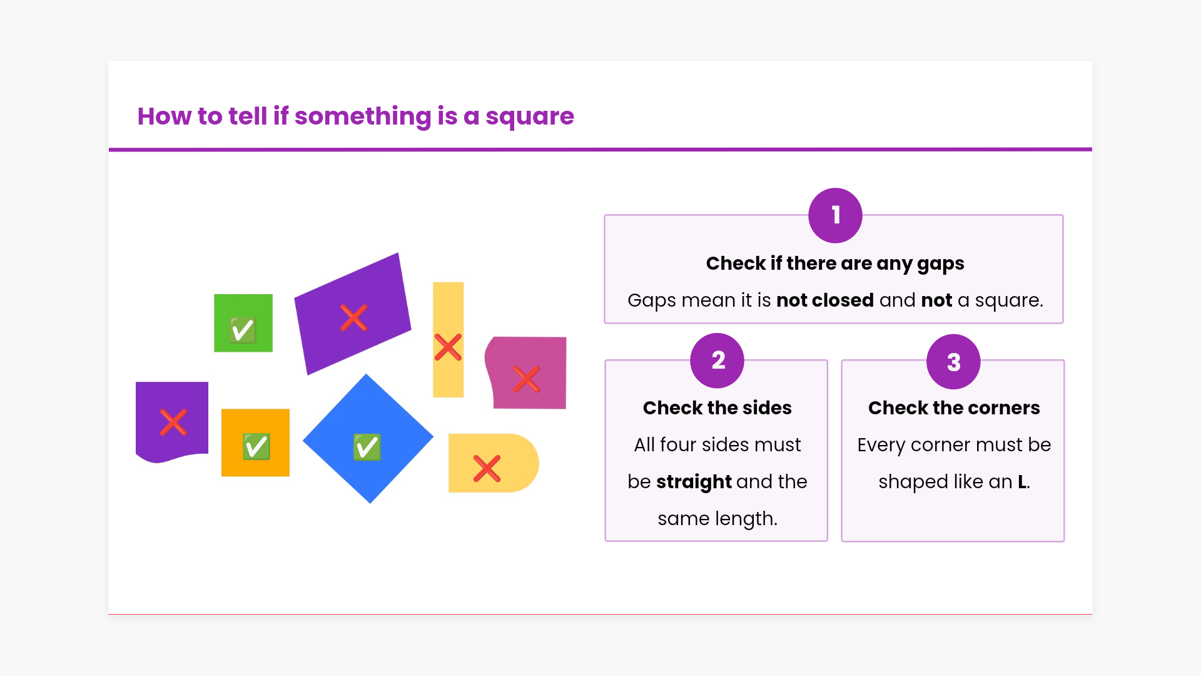
Task: Click the check mark on the orange square
Action: [256, 446]
